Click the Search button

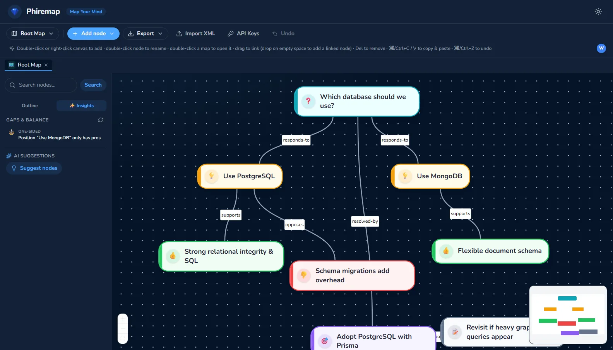93,85
